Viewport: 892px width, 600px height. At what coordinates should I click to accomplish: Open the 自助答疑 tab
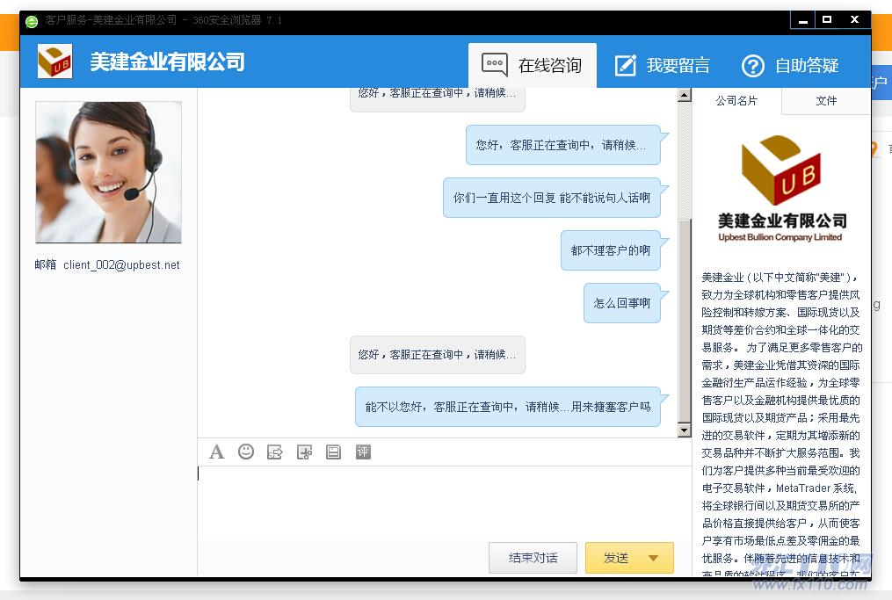pos(790,65)
